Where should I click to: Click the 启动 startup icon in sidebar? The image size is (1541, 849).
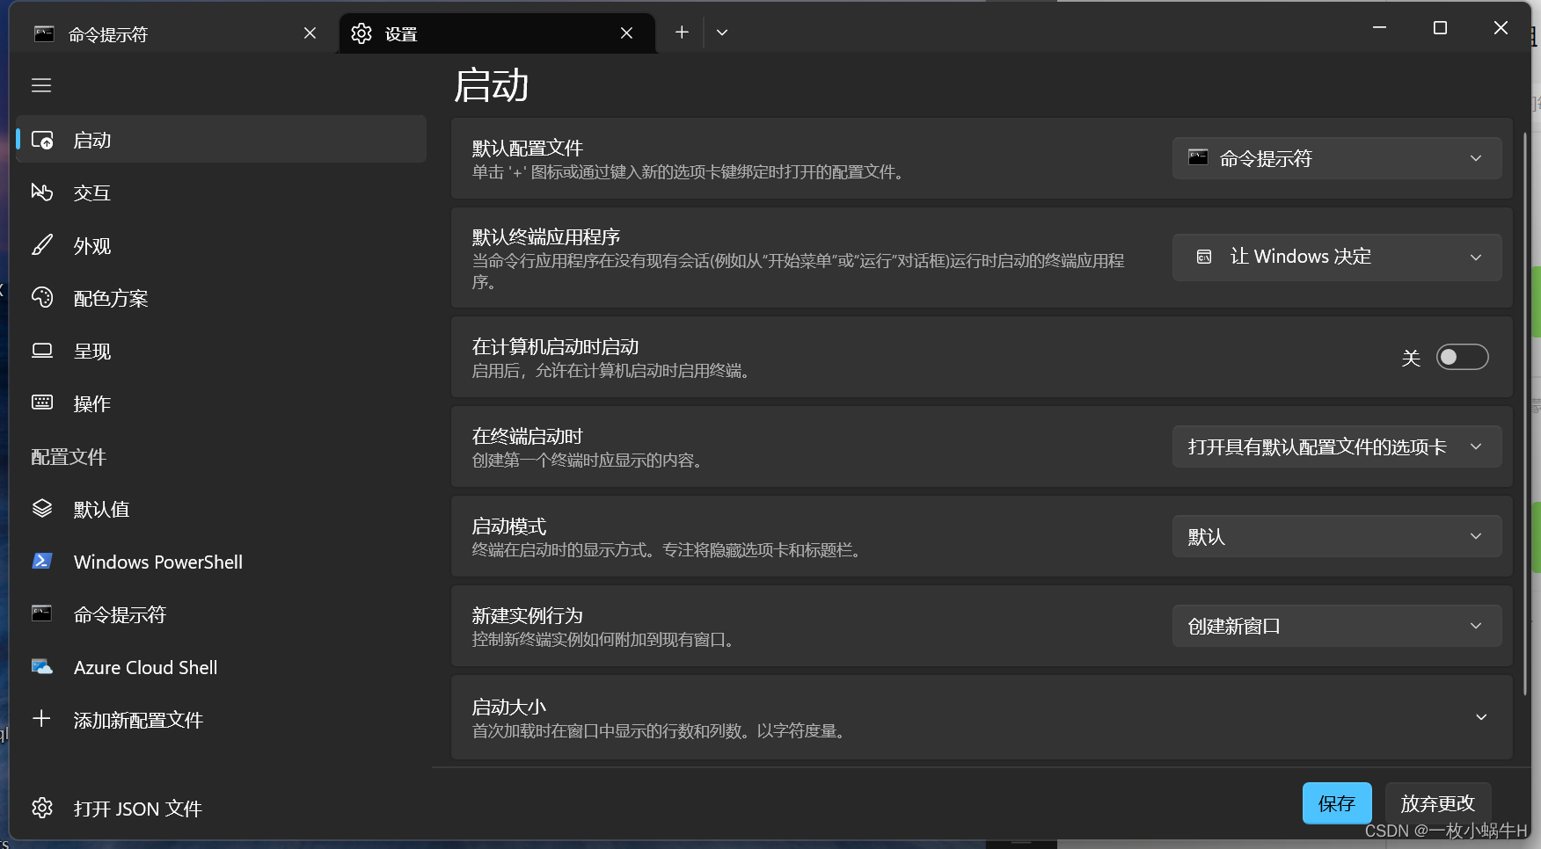42,140
